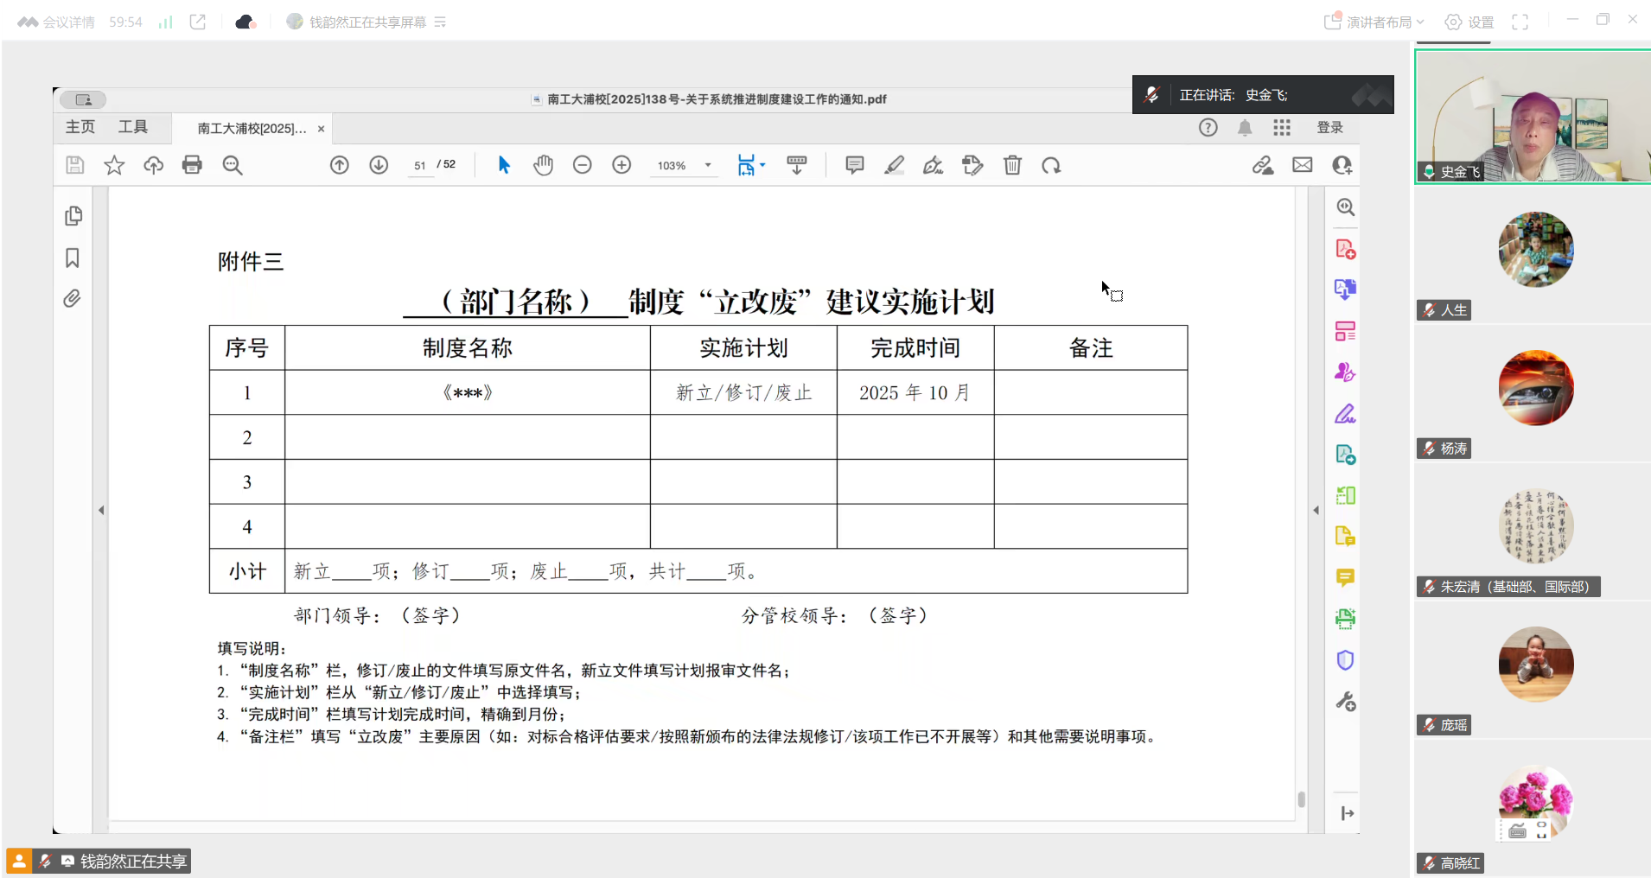Open page thumbnails panel in the left sidebar
This screenshot has height=878, width=1651.
tap(73, 216)
